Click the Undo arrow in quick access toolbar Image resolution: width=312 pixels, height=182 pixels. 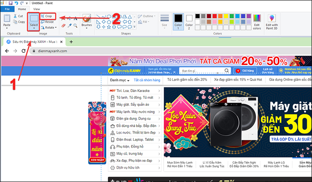coord(16,3)
